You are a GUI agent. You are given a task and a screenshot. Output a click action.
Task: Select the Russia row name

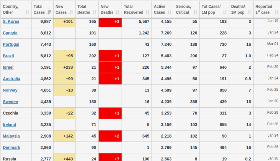point(10,159)
